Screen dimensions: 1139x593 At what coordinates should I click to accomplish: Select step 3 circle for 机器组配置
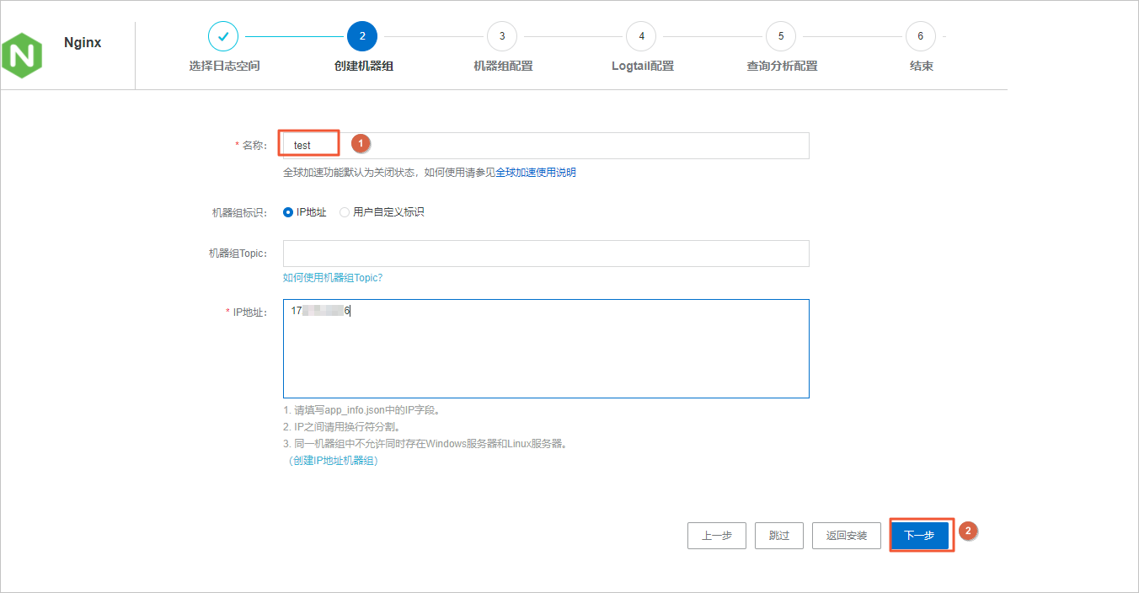(x=502, y=36)
